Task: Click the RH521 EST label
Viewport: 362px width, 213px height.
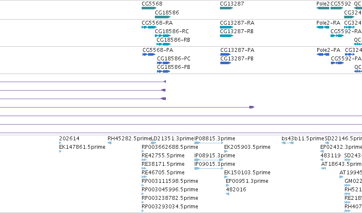Action: [x=353, y=190]
